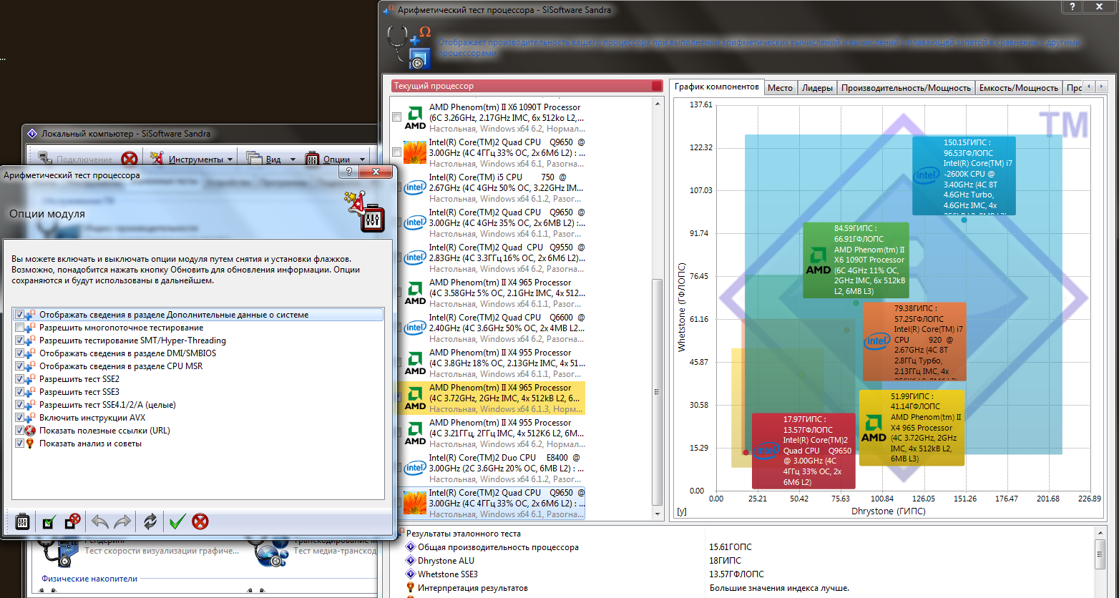This screenshot has height=598, width=1119.
Task: Disable Разрешить тест SSE3
Action: (19, 392)
